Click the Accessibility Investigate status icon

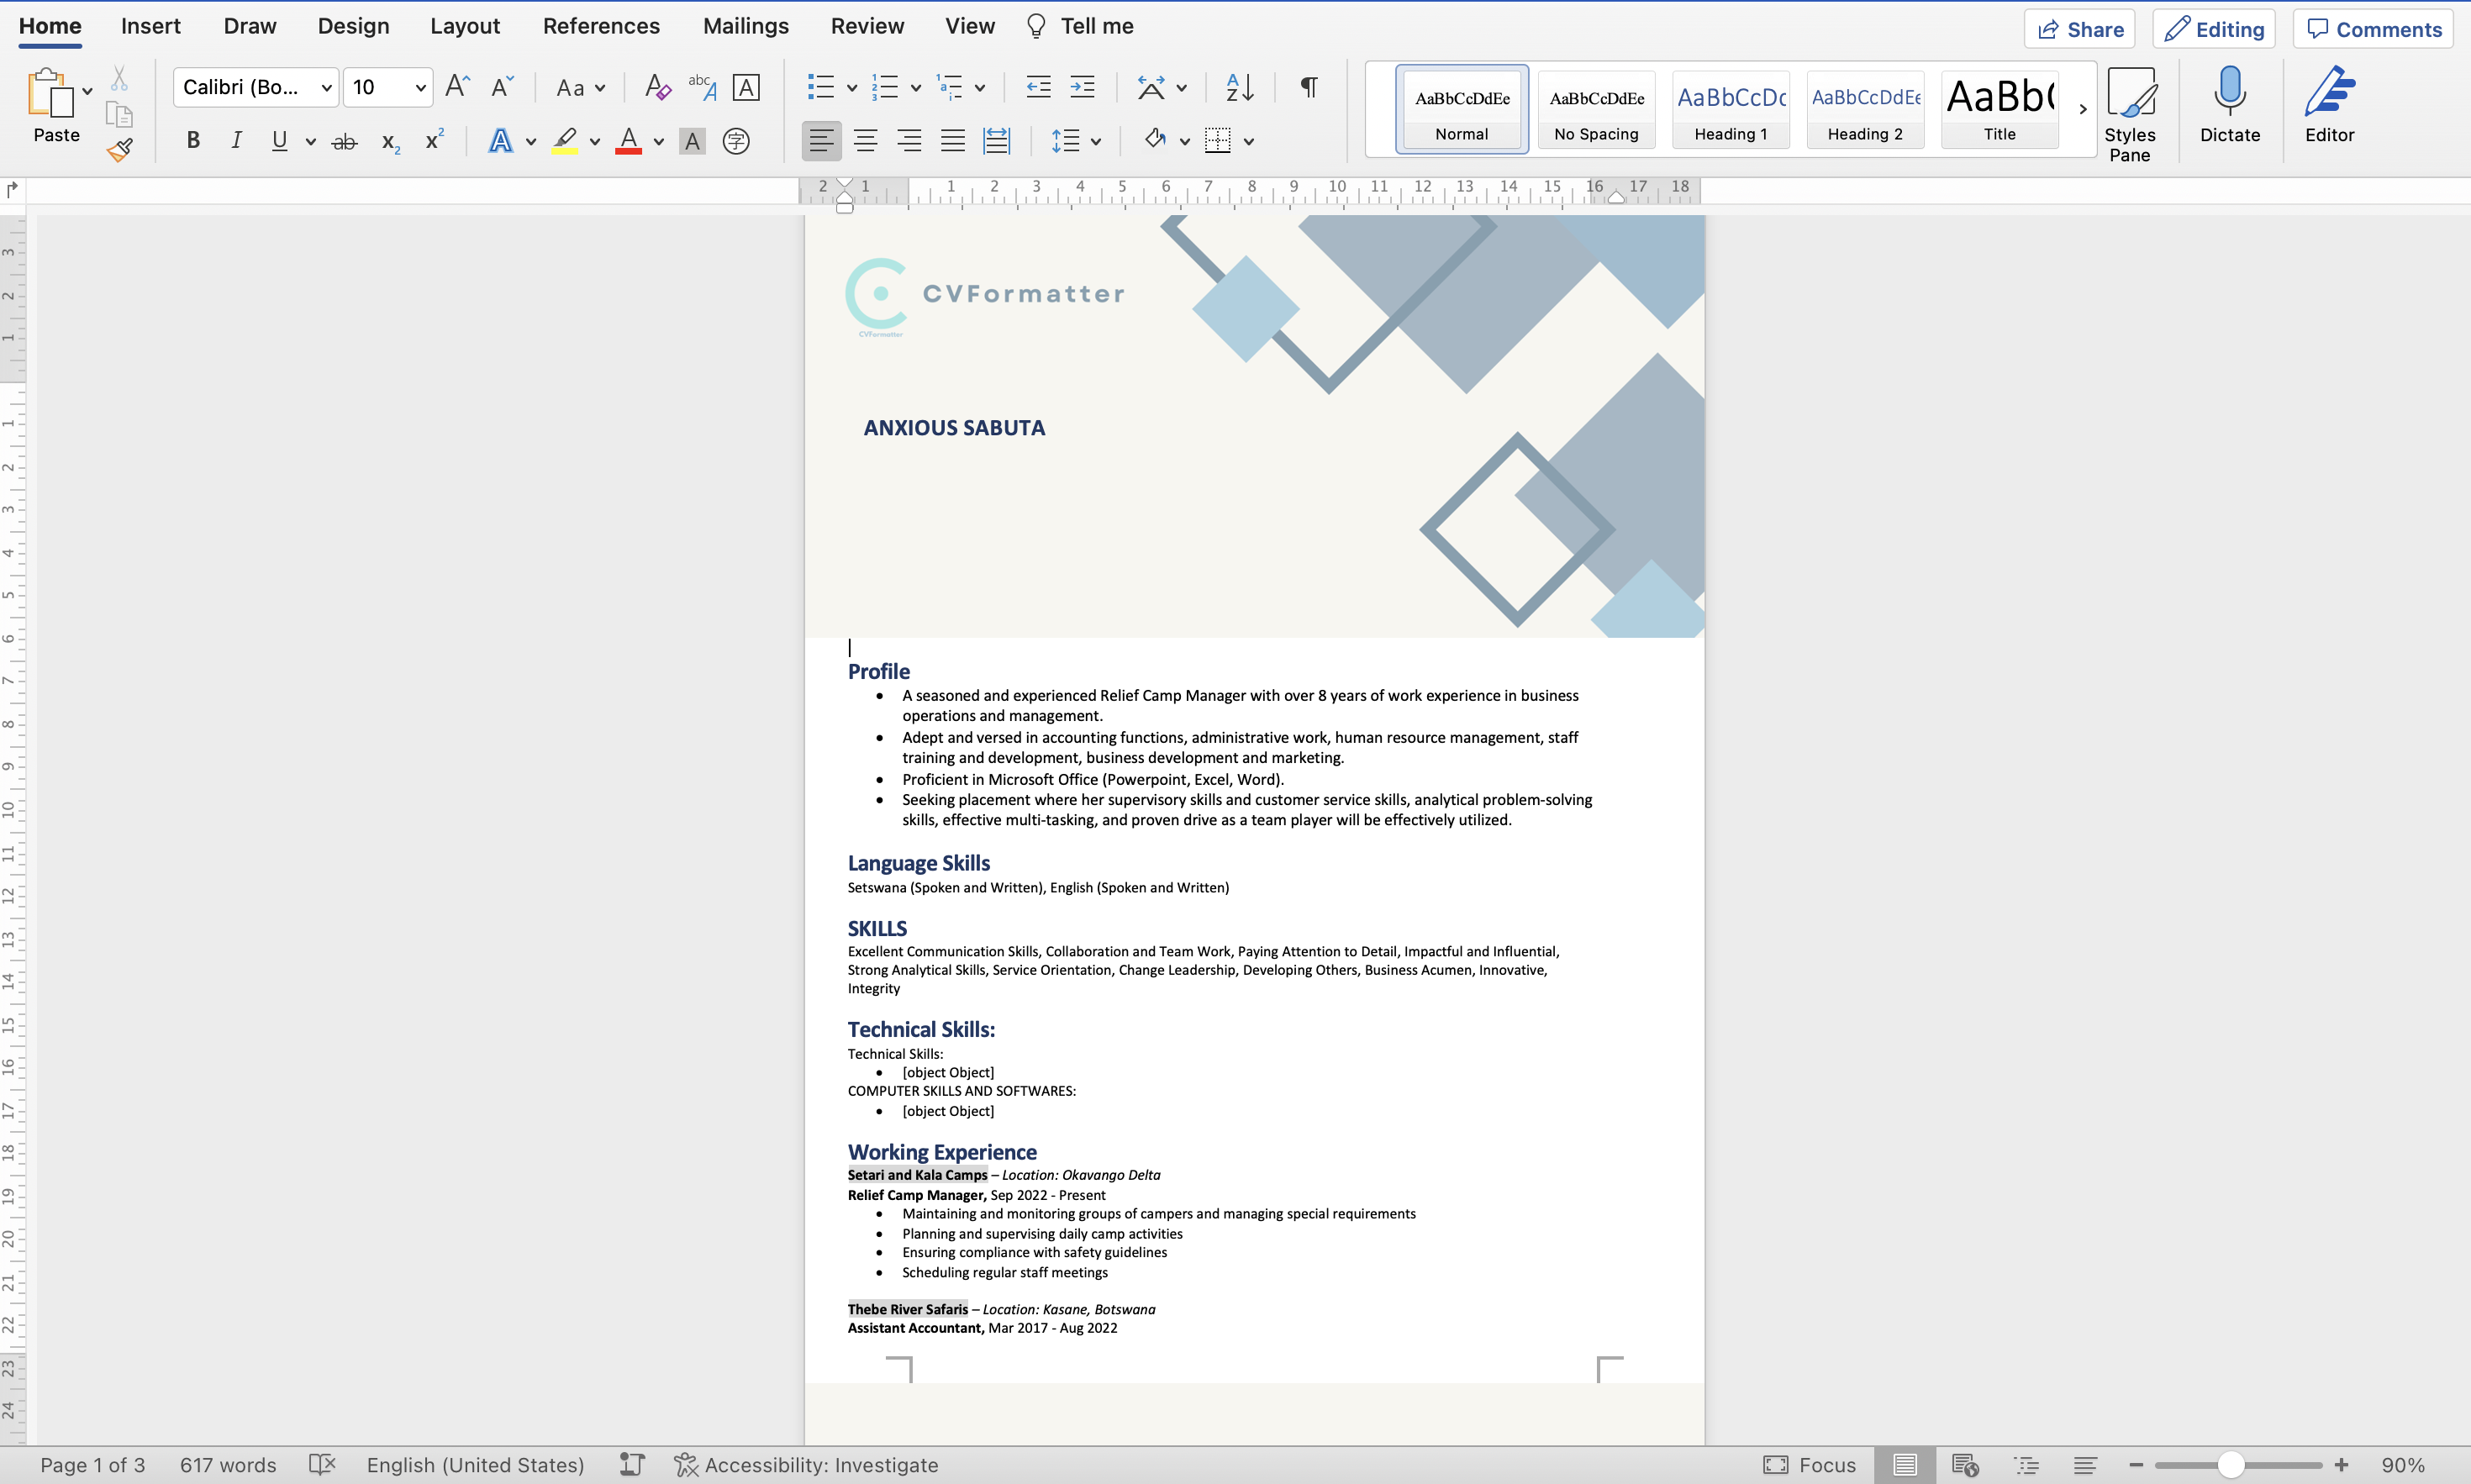(x=685, y=1465)
